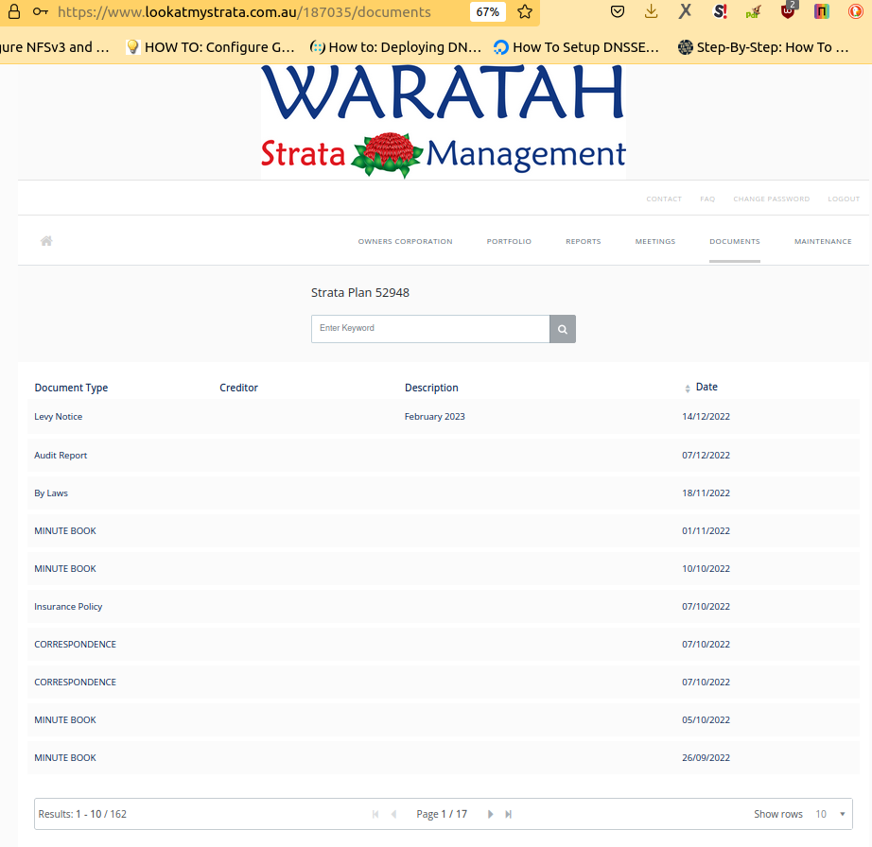Open the uBlock shield extension icon
Viewport: 872px width, 847px height.
(x=788, y=10)
